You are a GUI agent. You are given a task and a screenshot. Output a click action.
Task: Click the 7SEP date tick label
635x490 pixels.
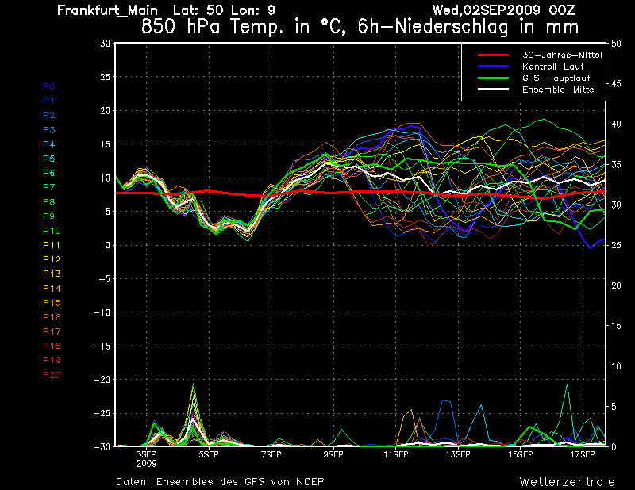tap(271, 455)
